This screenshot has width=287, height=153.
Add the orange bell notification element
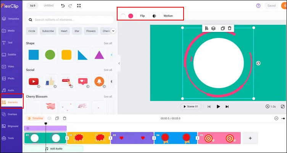99,82
